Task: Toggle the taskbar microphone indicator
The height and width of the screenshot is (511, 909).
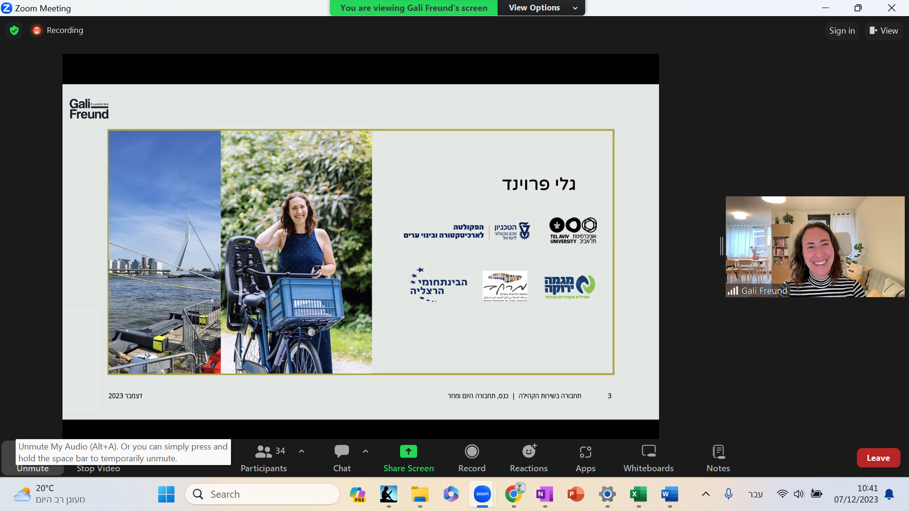Action: [728, 494]
